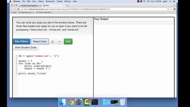Click the py4e user name in menu bar
Image resolution: width=190 pixels, height=107 pixels.
point(165,1)
